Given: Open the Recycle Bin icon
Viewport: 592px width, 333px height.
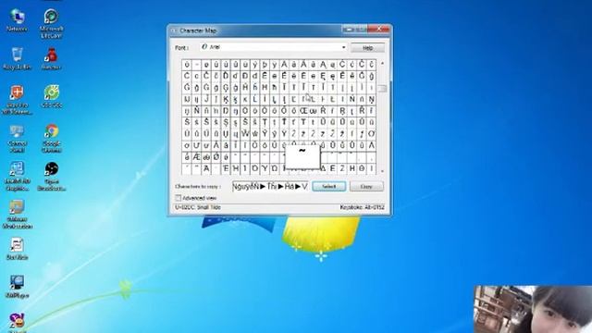Looking at the screenshot, I should click(17, 59).
